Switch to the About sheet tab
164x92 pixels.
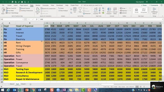[12, 84]
